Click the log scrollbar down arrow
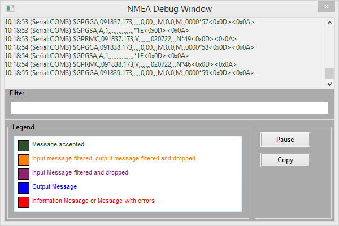The width and height of the screenshot is (339, 226). tap(329, 84)
